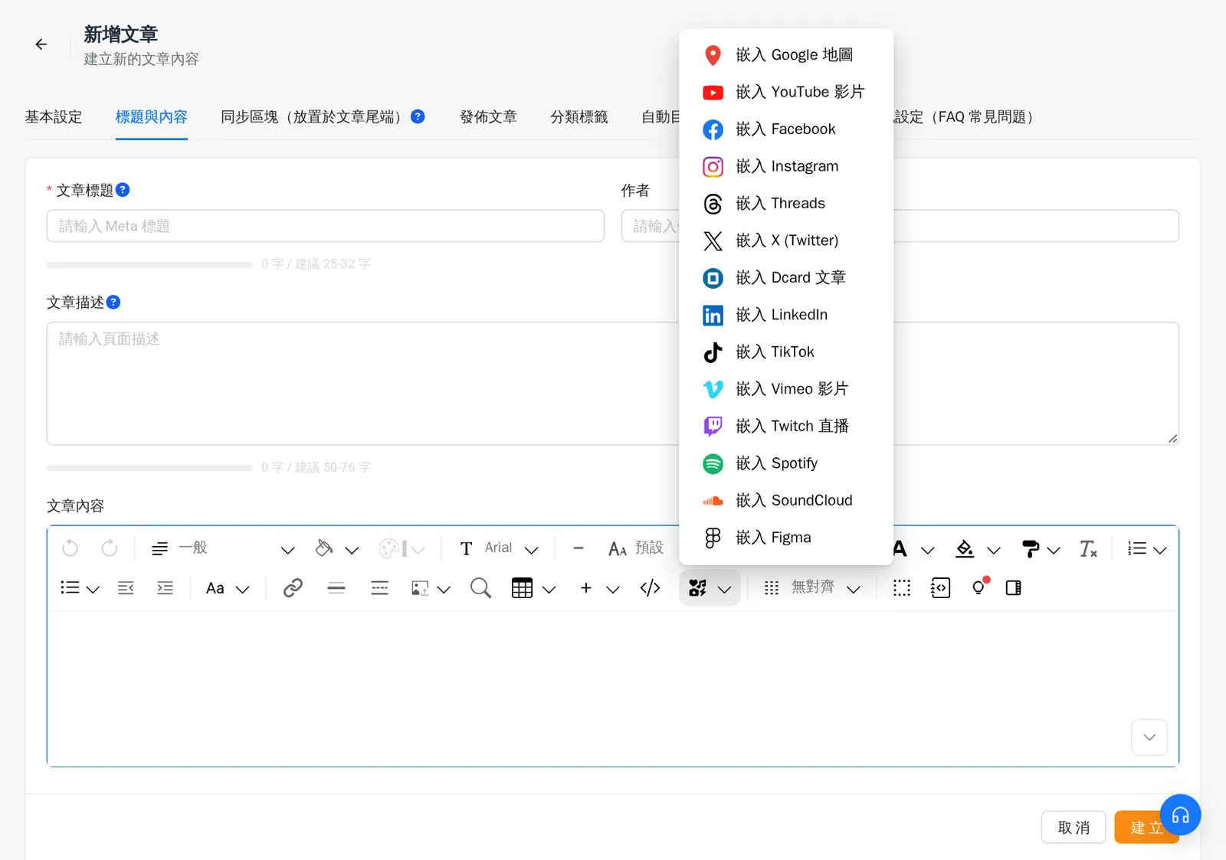This screenshot has height=860, width=1226.
Task: Open the find and replace magnifier tool
Action: [x=480, y=588]
